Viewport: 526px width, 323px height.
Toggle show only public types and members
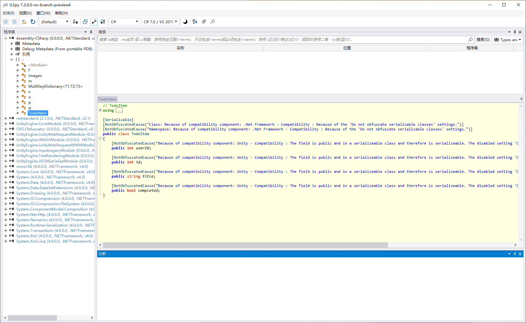click(94, 22)
